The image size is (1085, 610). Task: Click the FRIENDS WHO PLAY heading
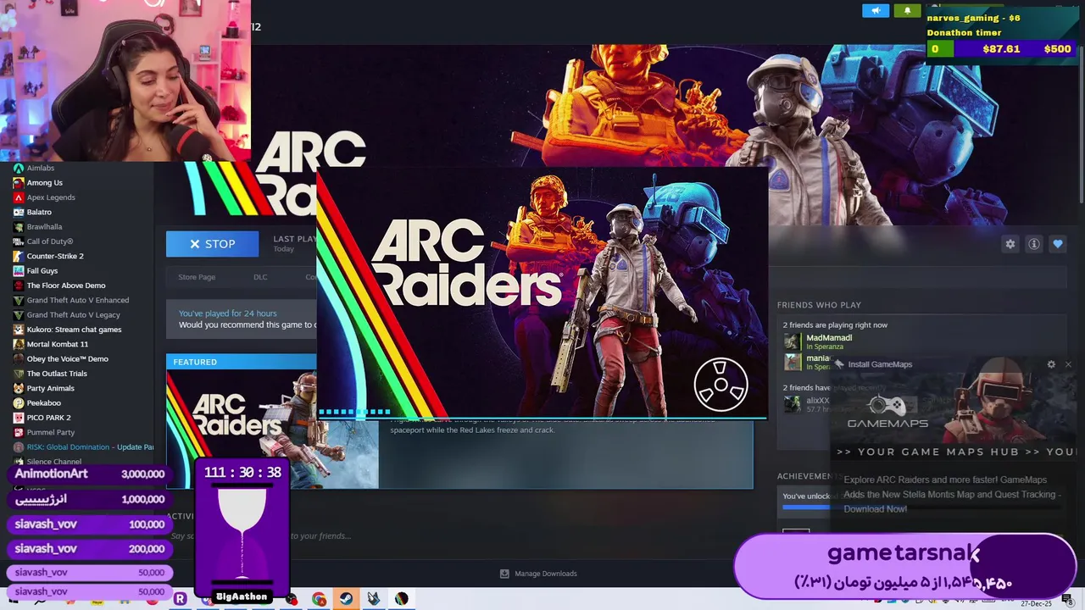point(819,305)
